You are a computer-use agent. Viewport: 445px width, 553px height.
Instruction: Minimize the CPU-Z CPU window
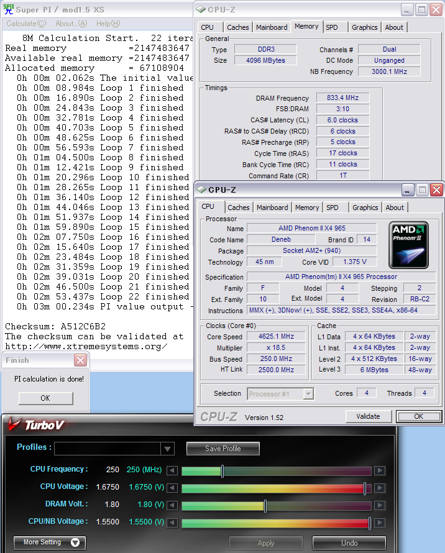[407, 190]
